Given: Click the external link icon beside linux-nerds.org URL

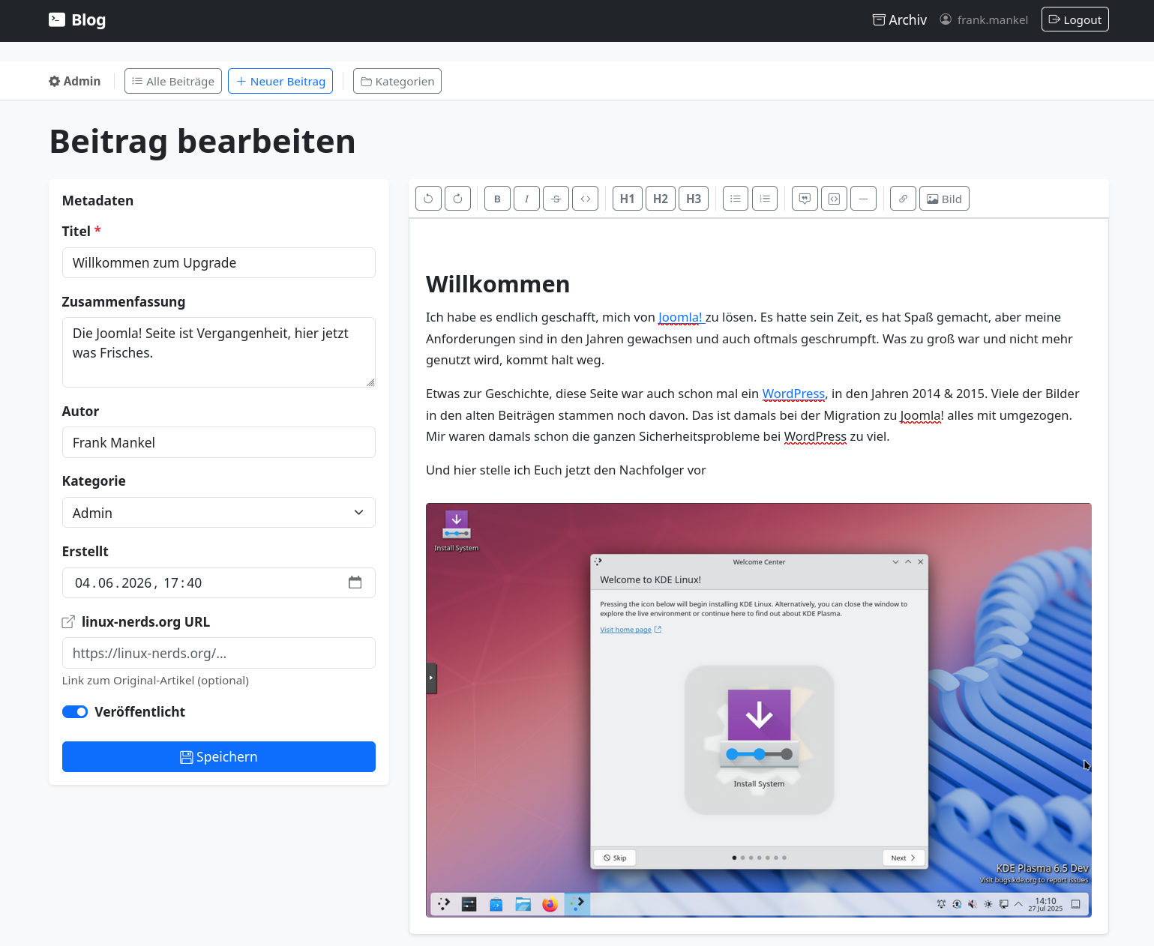Looking at the screenshot, I should click(x=68, y=622).
